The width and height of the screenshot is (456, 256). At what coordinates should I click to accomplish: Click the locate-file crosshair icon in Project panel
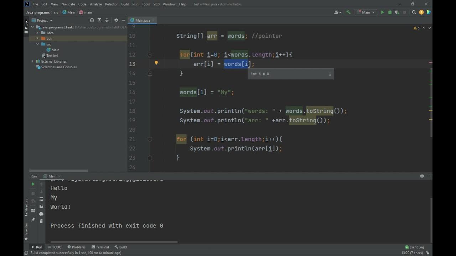[92, 20]
